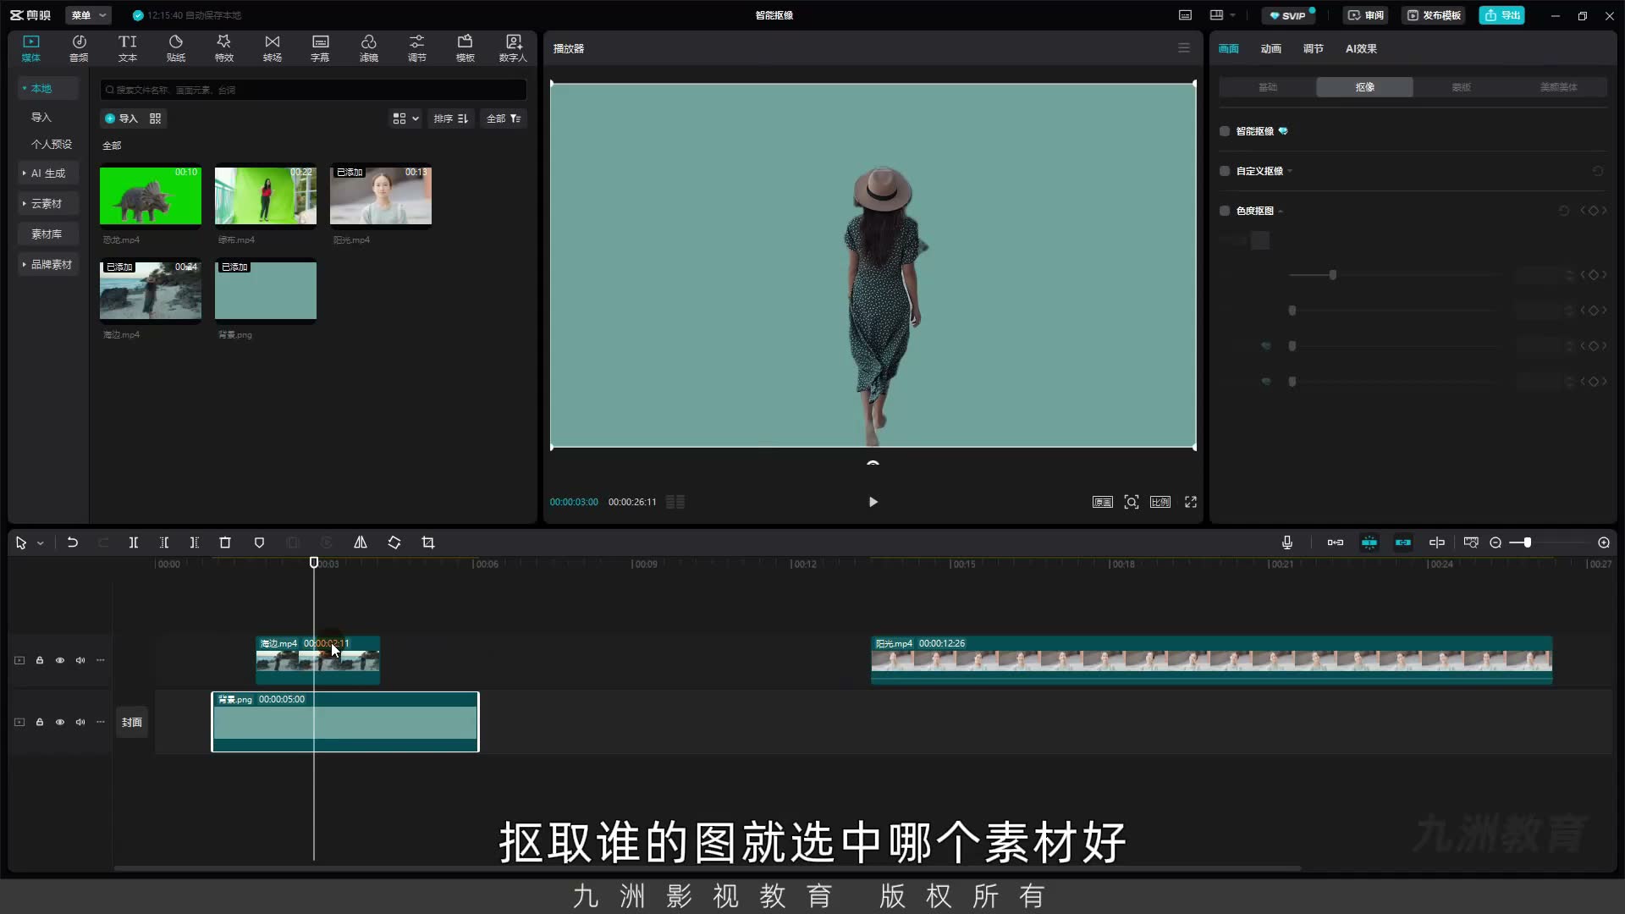
Task: Click the marker shield icon in timeline toolbar
Action: 259,542
